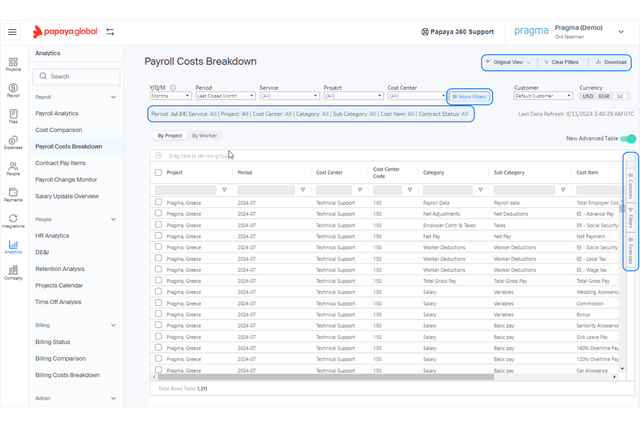
Task: Expand the Pragma (Demo) account menu
Action: coord(621,32)
